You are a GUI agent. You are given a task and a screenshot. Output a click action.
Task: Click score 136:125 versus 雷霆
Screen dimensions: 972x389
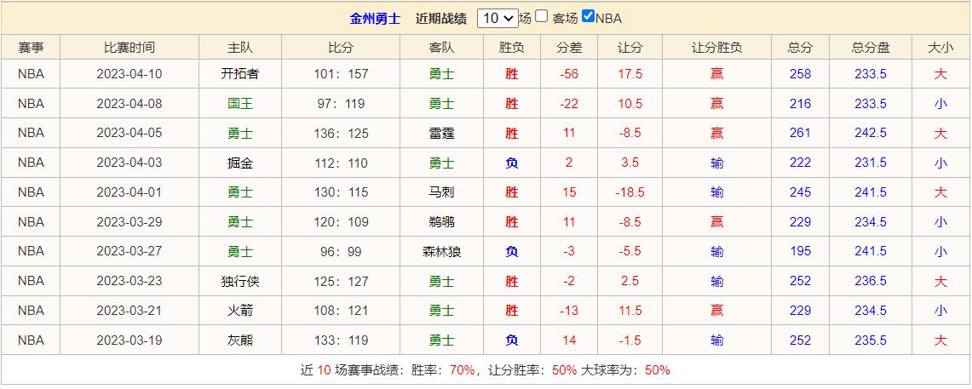(x=342, y=133)
